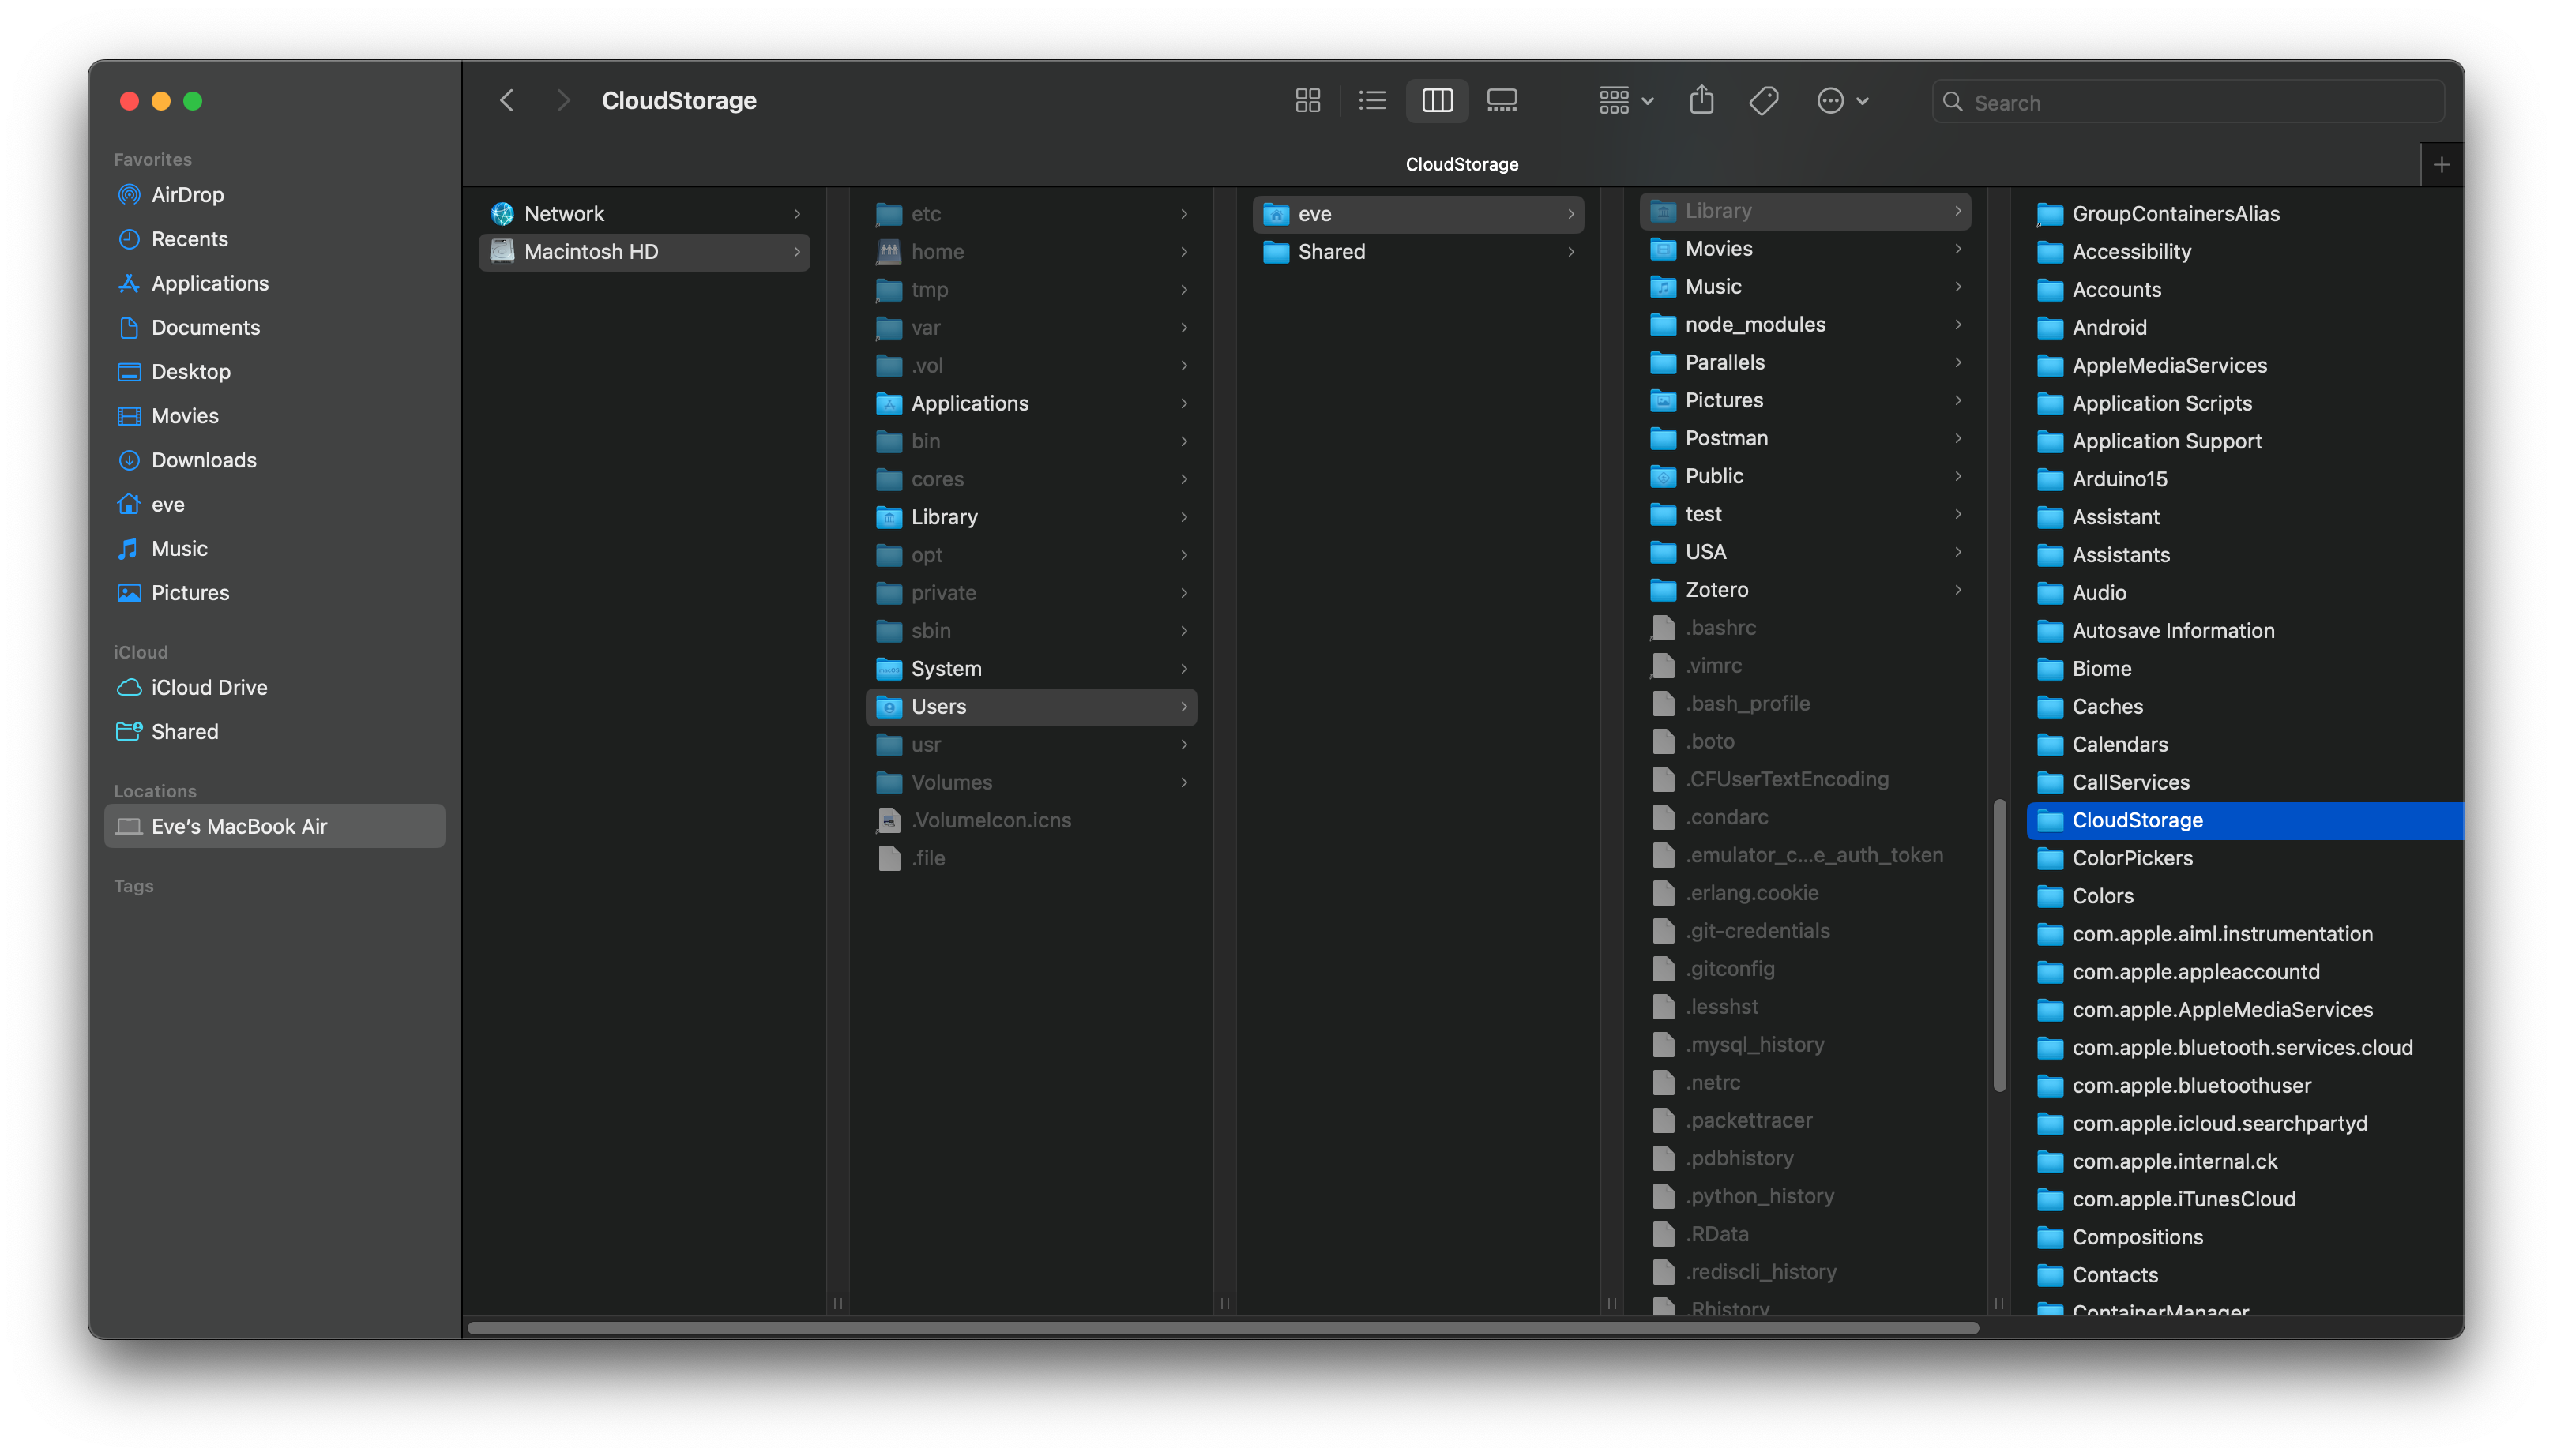The image size is (2553, 1456).
Task: Select the Shared folder under eve
Action: tap(1330, 251)
